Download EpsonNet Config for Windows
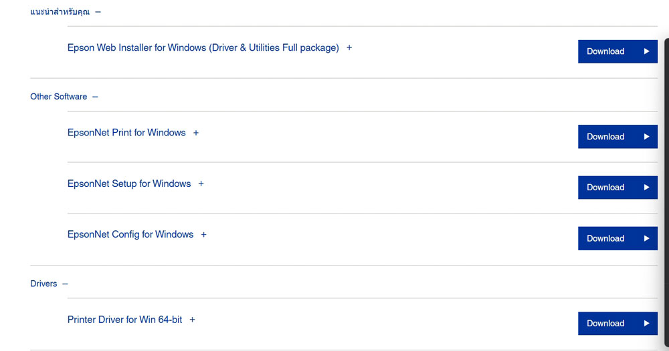The width and height of the screenshot is (669, 351). [617, 238]
